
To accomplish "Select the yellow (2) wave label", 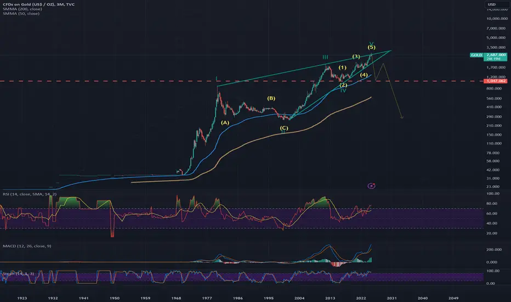I will tap(343, 85).
